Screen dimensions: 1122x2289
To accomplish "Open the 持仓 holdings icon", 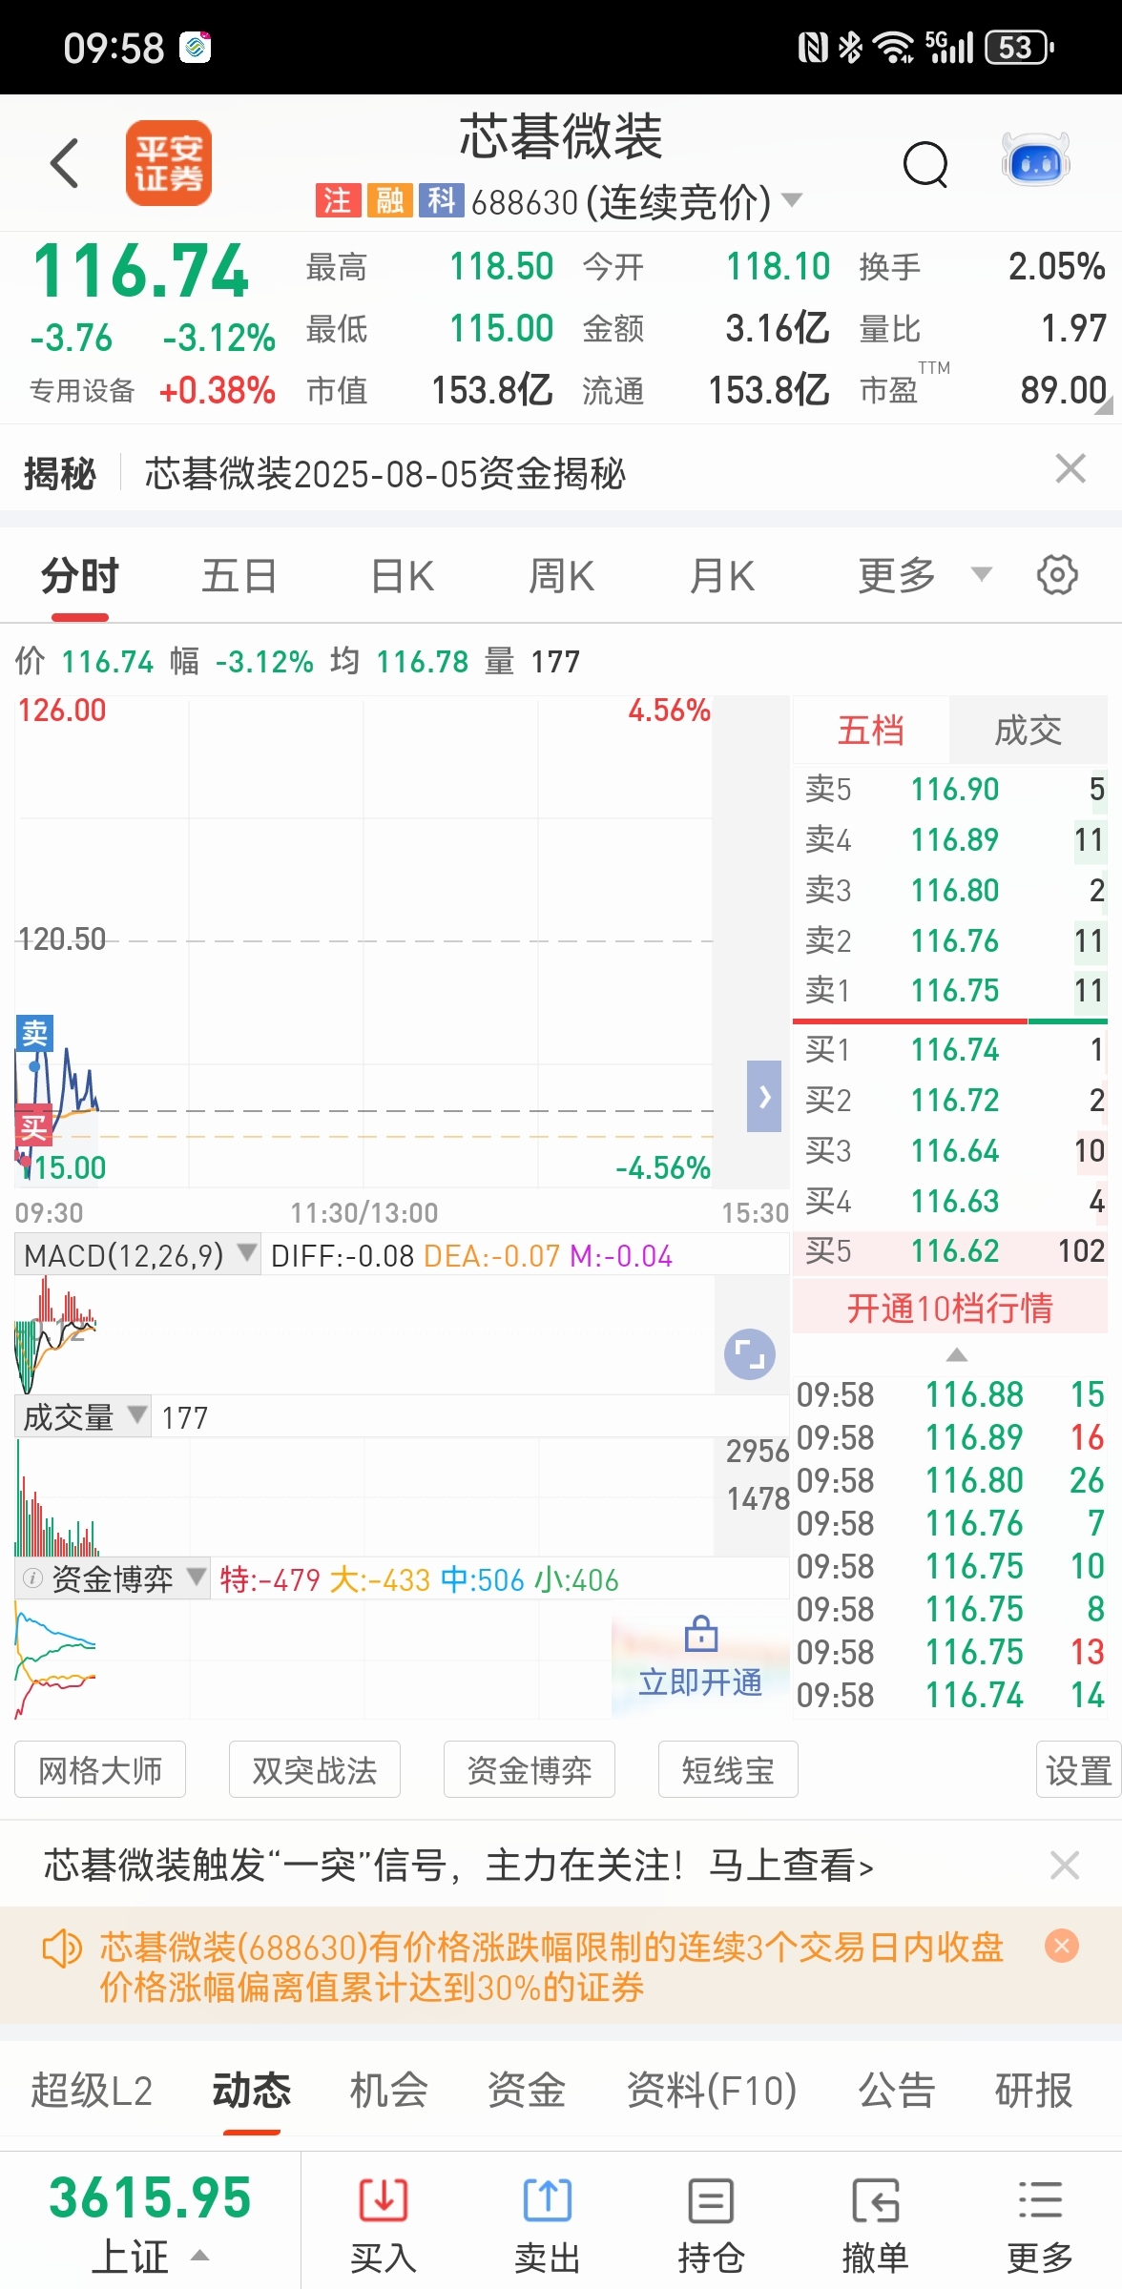I will click(711, 2201).
